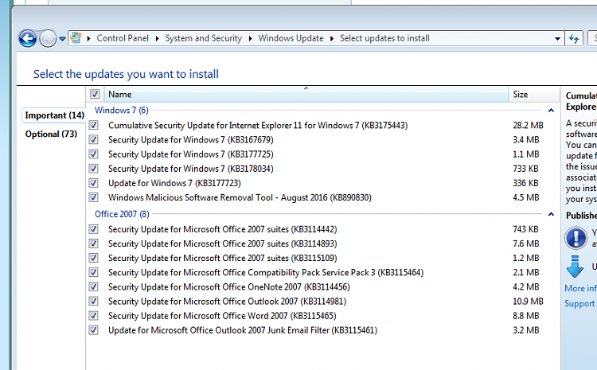Uncheck Office 2007 suites update KB3115109

point(94,258)
